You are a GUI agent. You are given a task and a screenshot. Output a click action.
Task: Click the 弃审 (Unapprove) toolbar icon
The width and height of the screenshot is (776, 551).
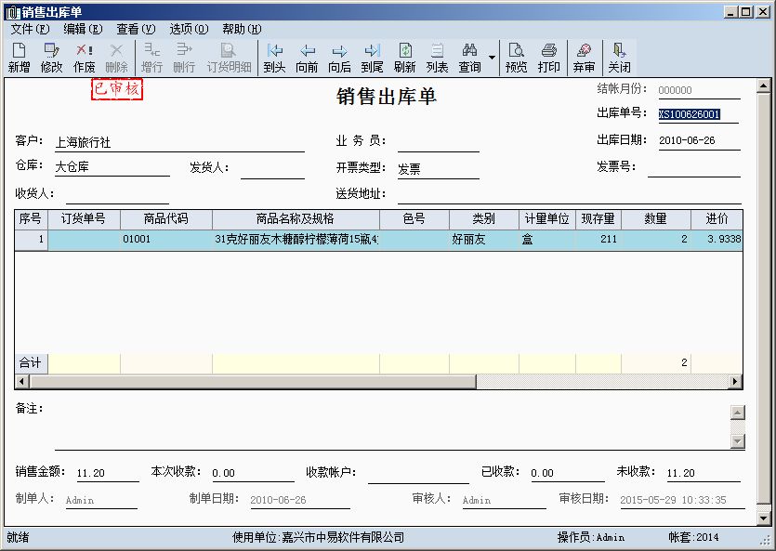point(584,58)
